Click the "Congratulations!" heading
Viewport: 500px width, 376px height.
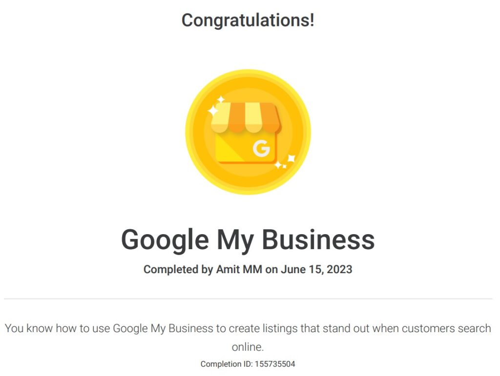point(248,20)
